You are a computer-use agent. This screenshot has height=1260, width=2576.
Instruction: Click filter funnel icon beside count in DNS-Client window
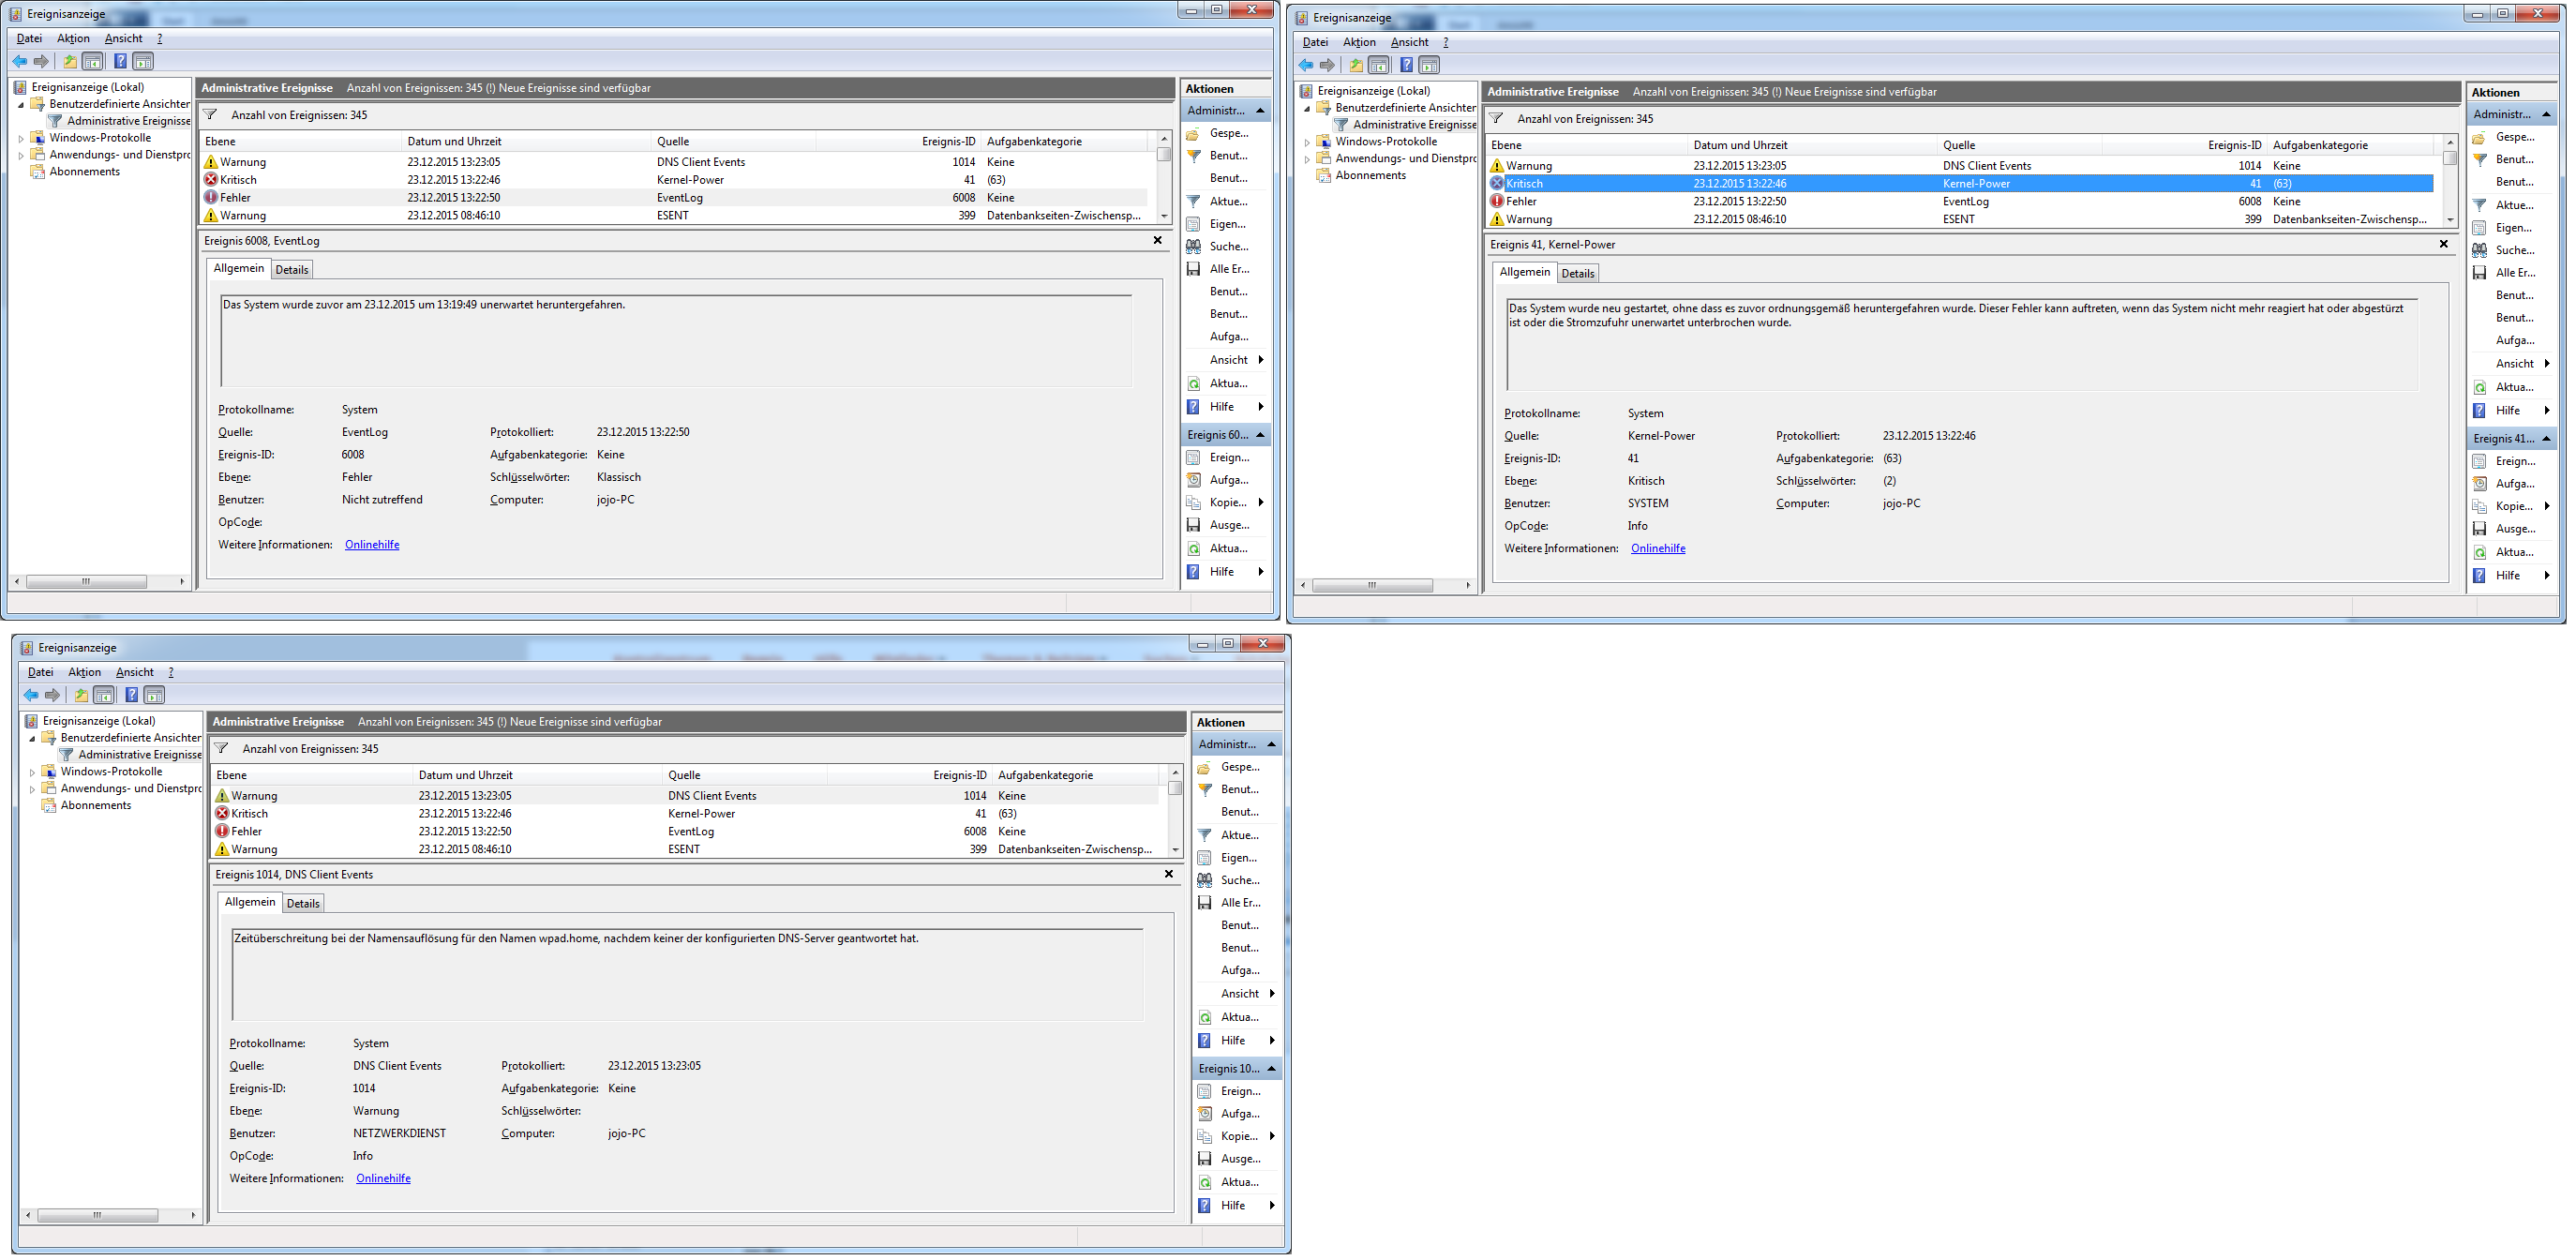pyautogui.click(x=222, y=748)
